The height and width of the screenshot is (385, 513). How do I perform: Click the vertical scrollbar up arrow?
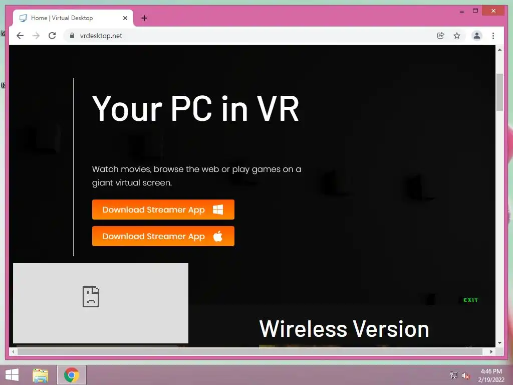tap(499, 50)
